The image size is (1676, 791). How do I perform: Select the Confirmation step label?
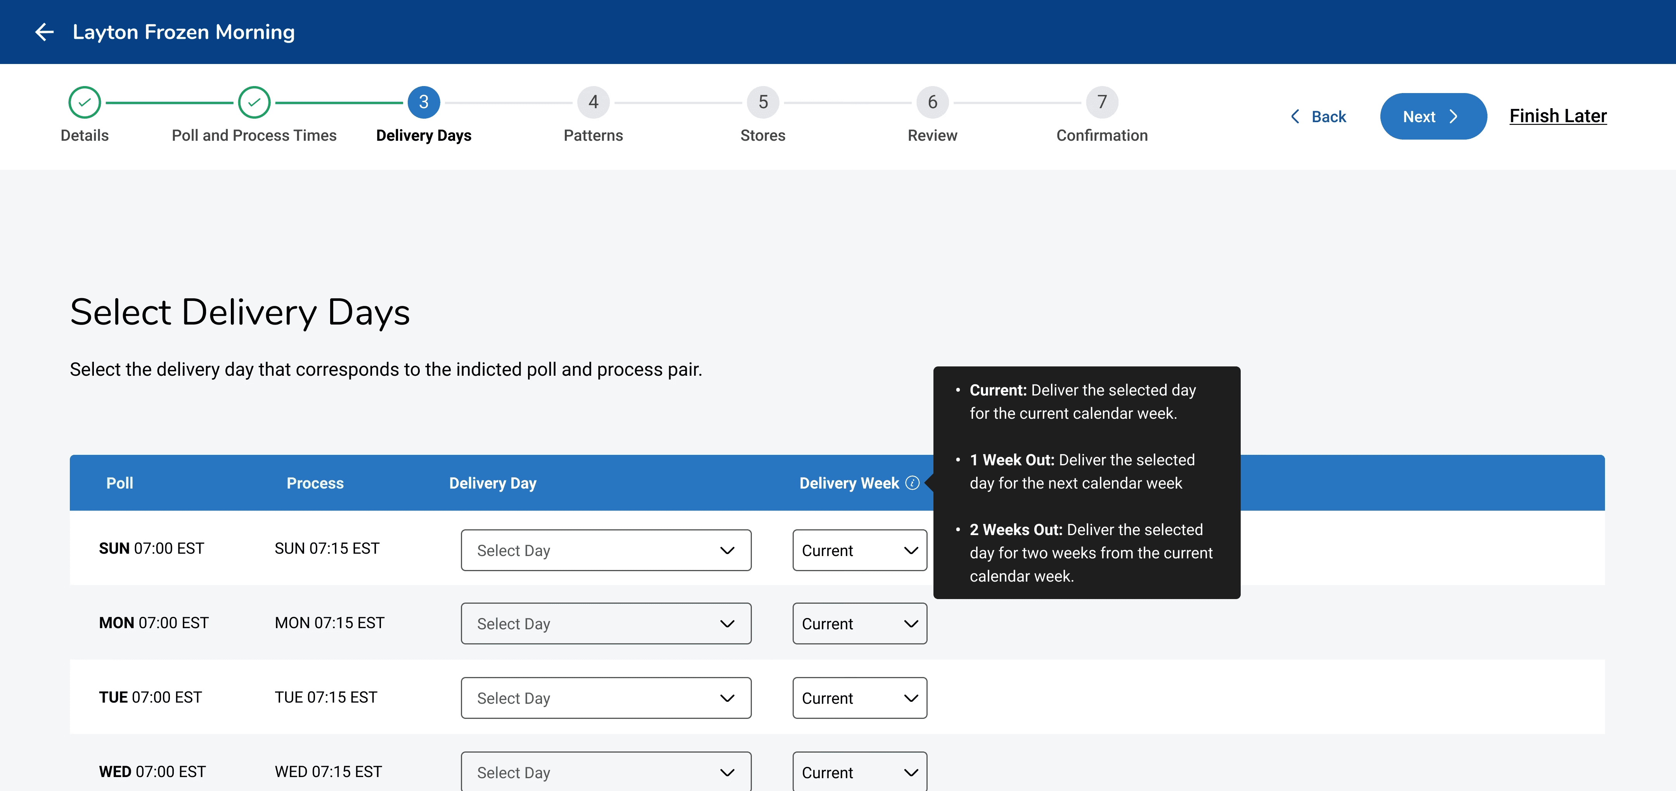point(1101,135)
